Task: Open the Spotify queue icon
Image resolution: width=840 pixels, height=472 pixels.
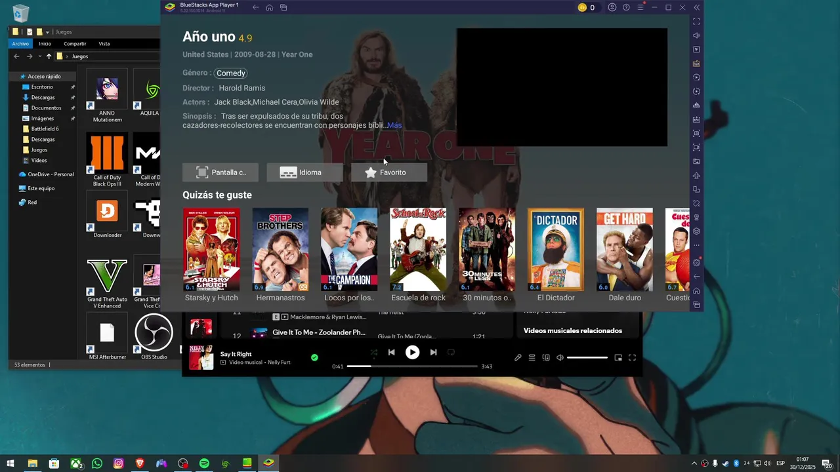Action: click(532, 357)
